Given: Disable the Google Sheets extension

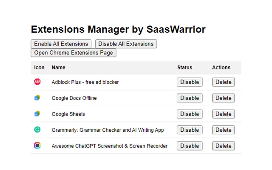Looking at the screenshot, I should pos(189,114).
